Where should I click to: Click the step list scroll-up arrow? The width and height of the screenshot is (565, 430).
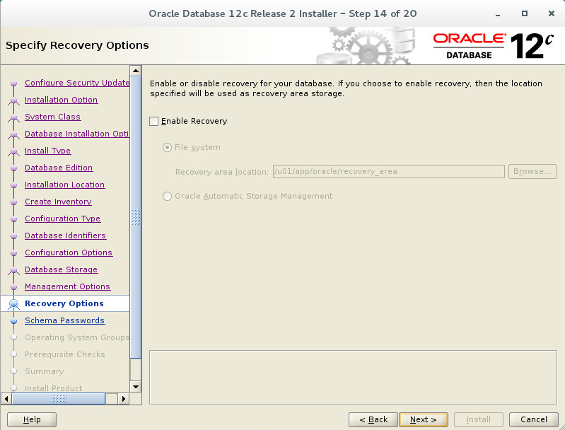tap(136, 71)
